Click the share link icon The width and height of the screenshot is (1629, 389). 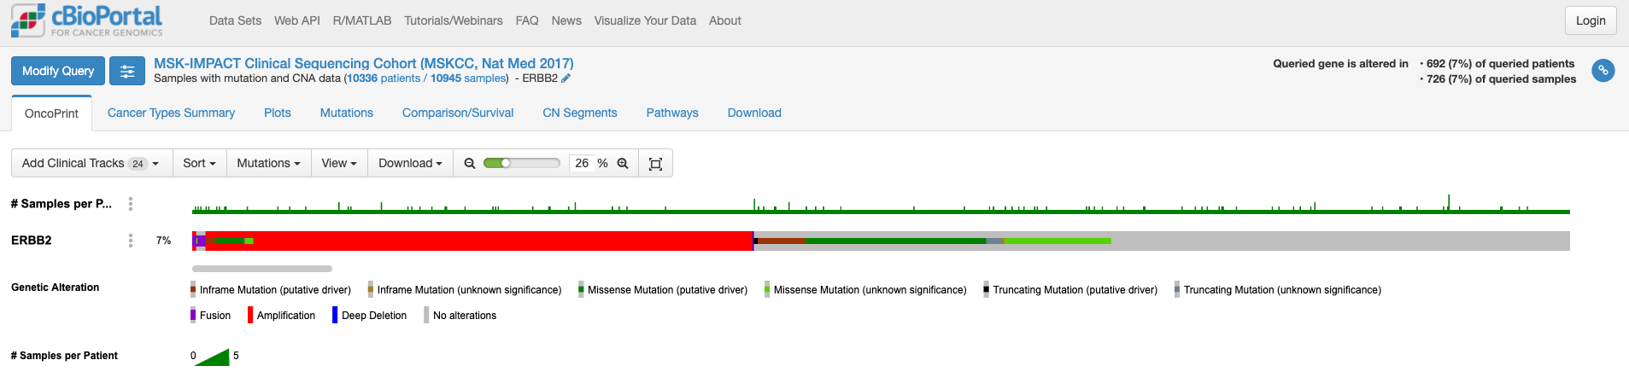1603,71
